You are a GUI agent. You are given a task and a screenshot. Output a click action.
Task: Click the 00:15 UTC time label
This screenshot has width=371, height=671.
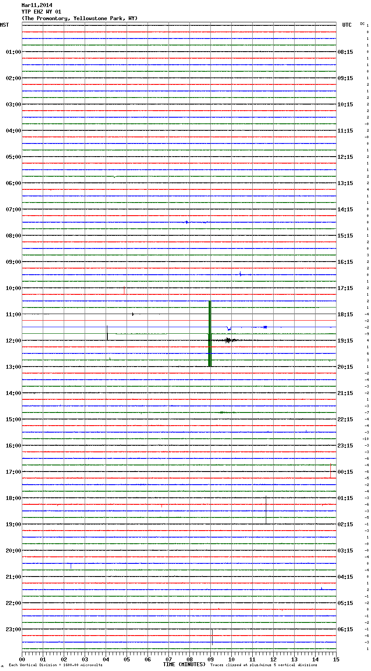tap(345, 472)
